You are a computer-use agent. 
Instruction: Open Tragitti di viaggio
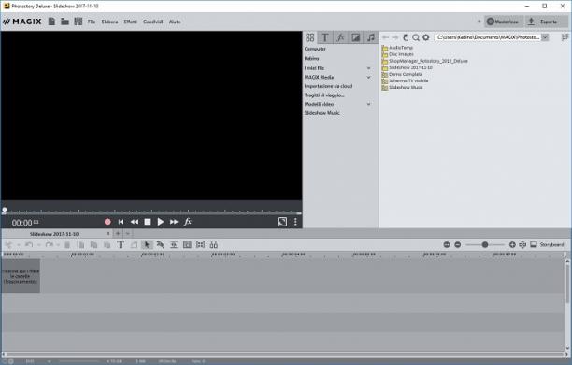click(x=324, y=95)
